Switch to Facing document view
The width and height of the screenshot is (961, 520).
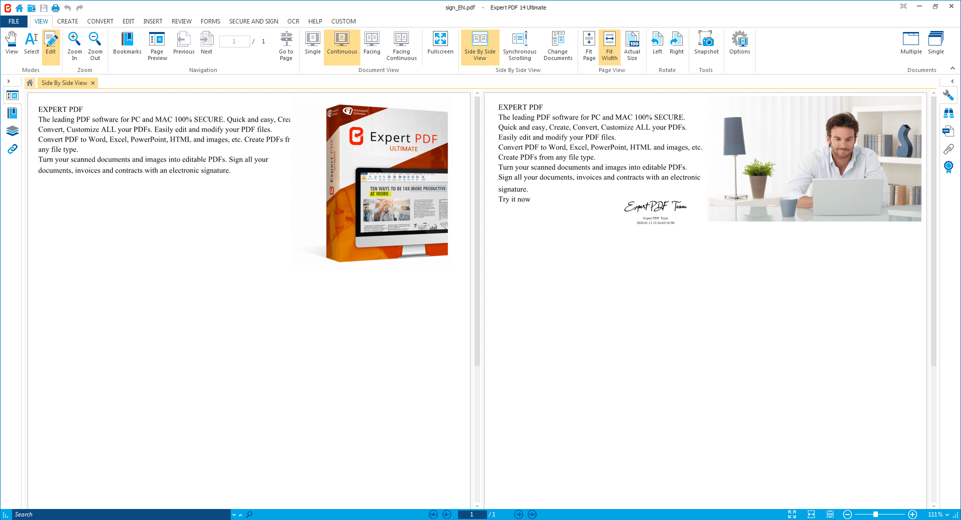(372, 43)
